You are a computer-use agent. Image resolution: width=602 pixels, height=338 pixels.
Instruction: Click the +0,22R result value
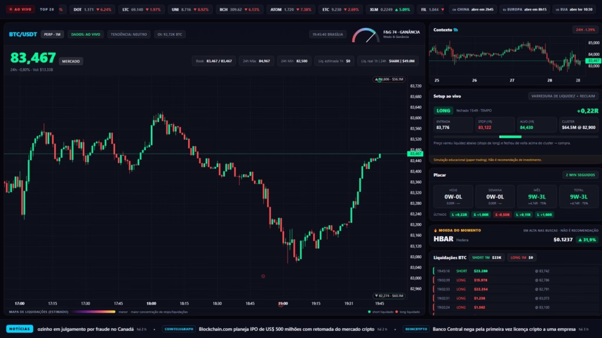[587, 111]
